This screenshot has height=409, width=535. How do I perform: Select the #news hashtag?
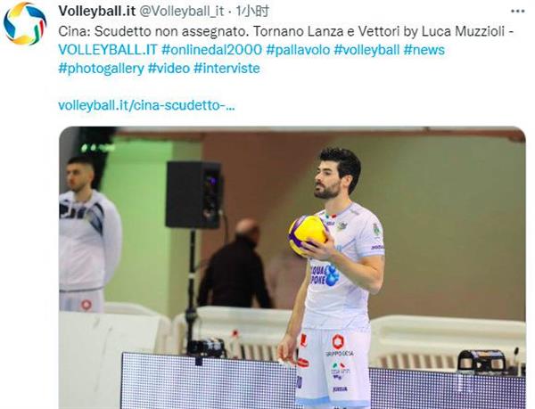(x=424, y=50)
